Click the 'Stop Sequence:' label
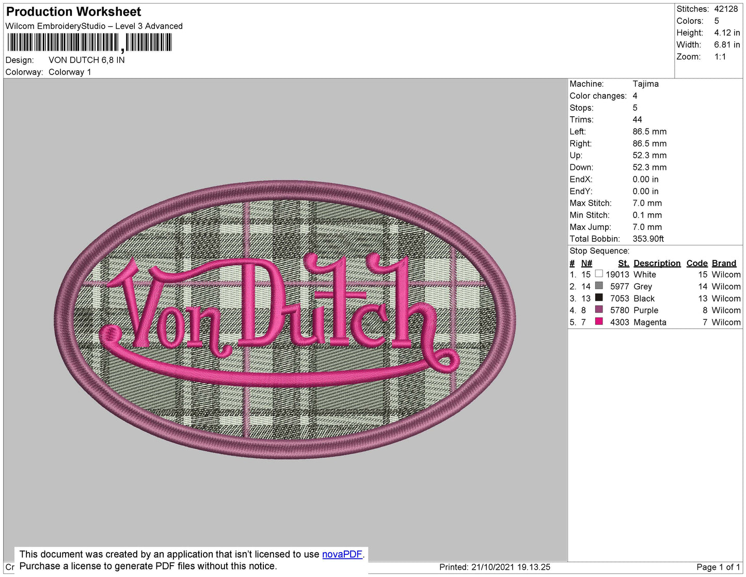 coord(599,251)
